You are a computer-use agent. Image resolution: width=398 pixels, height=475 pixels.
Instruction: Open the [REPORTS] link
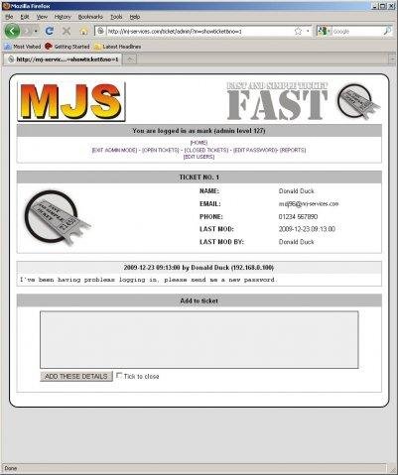coord(293,150)
